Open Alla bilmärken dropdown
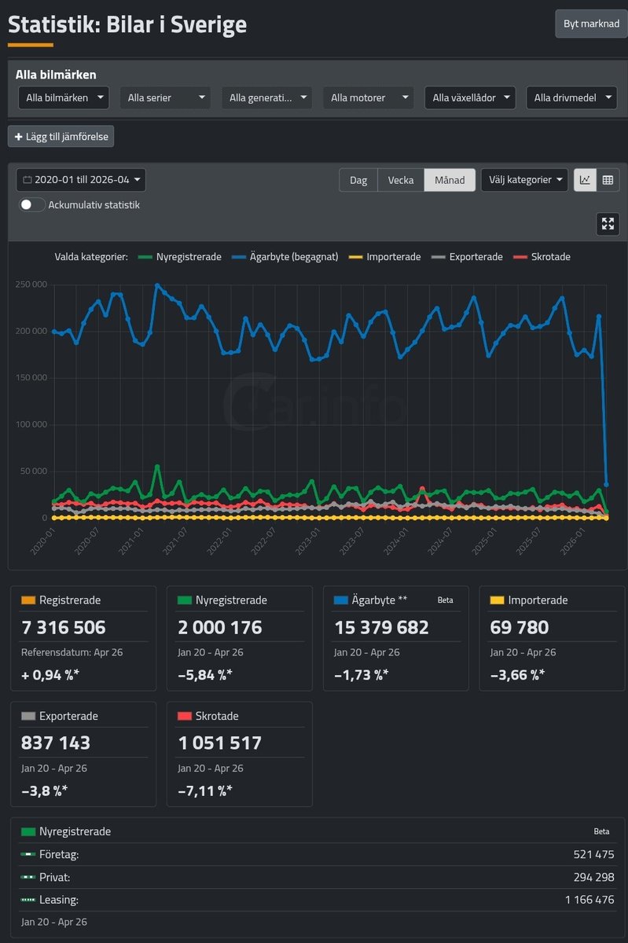Image resolution: width=628 pixels, height=943 pixels. (x=64, y=98)
